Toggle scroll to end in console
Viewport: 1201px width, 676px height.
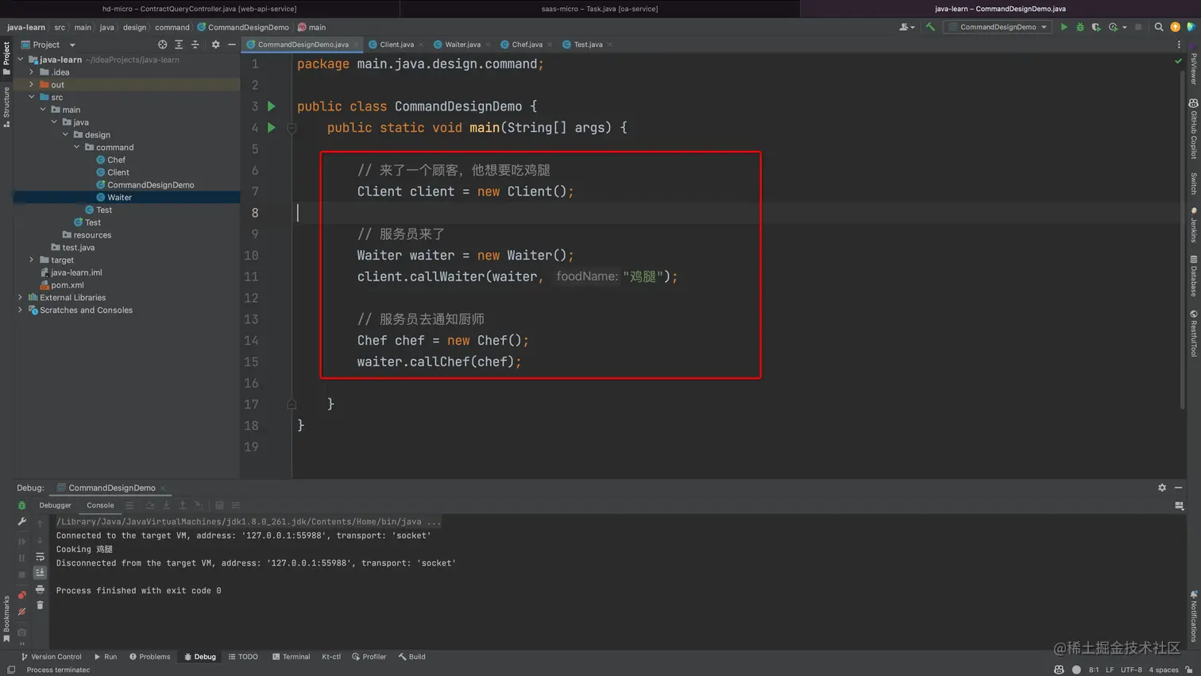coord(40,573)
